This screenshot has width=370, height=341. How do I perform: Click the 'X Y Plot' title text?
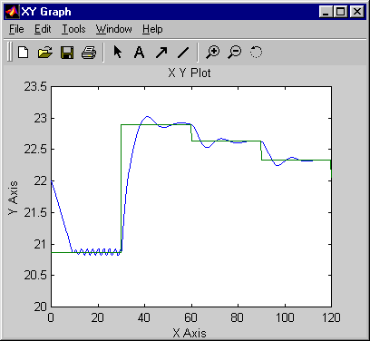(x=190, y=73)
